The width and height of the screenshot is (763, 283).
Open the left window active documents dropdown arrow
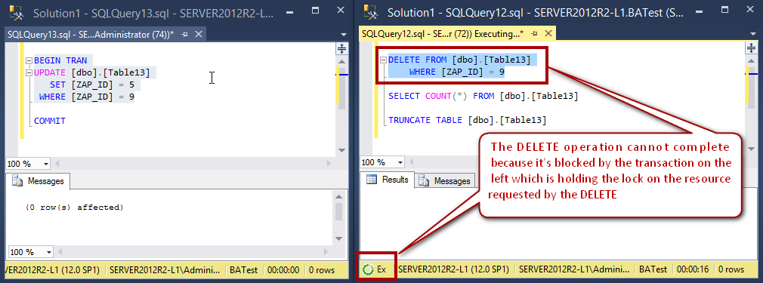pyautogui.click(x=344, y=35)
